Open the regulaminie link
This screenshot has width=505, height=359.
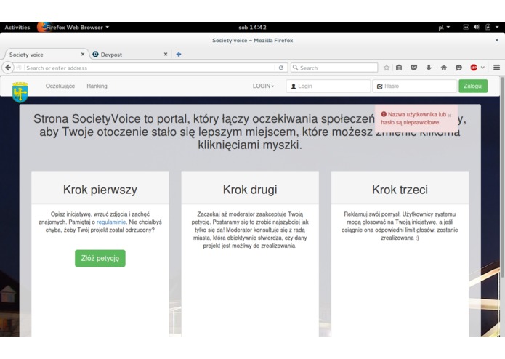click(111, 222)
